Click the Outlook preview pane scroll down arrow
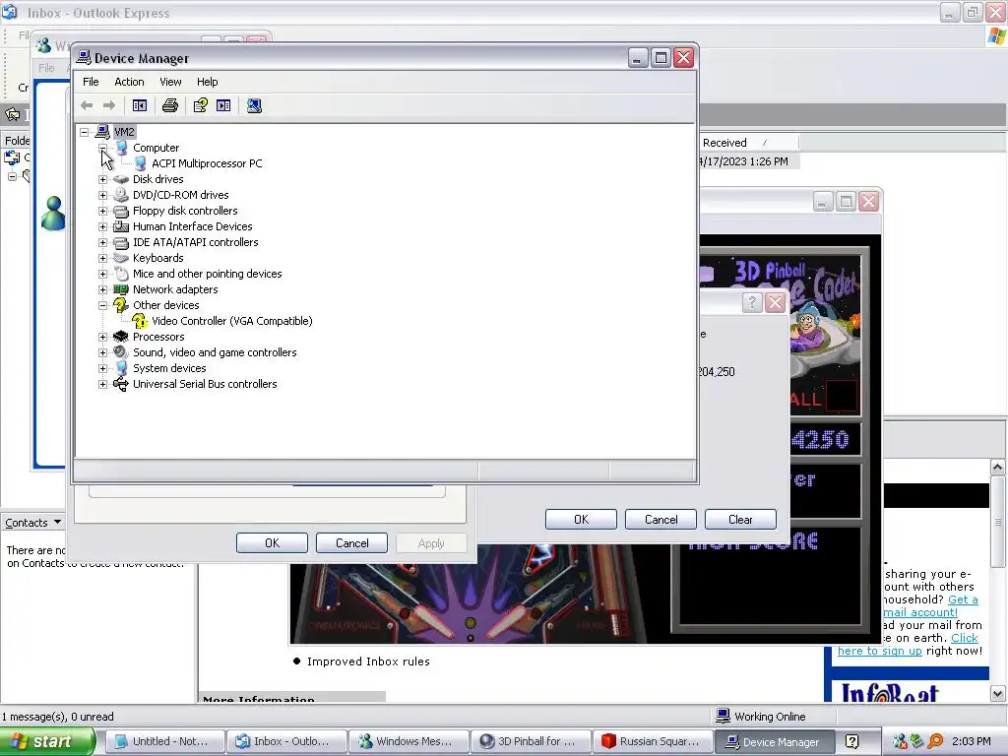Image resolution: width=1008 pixels, height=756 pixels. pyautogui.click(x=998, y=694)
